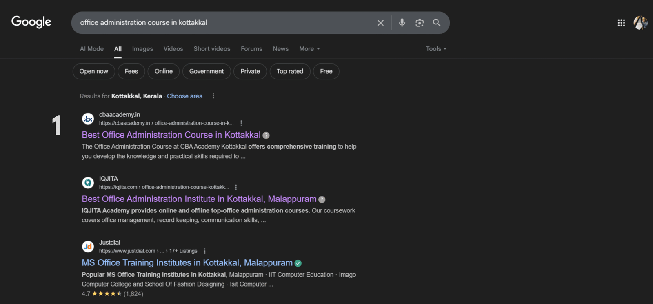Open more options for cbaacademy.in result

[241, 123]
